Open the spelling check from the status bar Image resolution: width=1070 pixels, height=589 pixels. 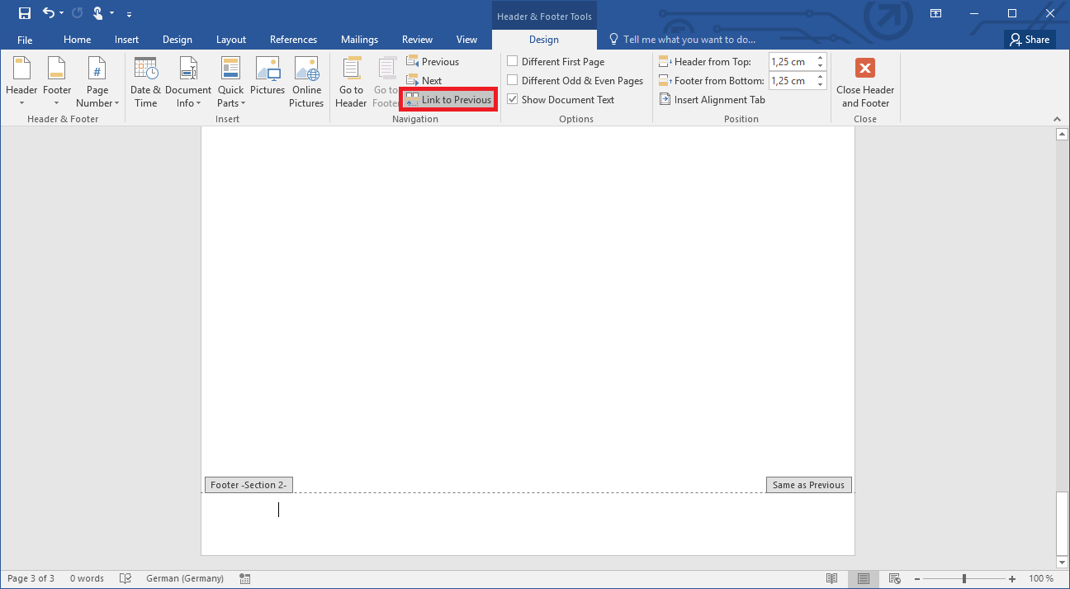125,577
